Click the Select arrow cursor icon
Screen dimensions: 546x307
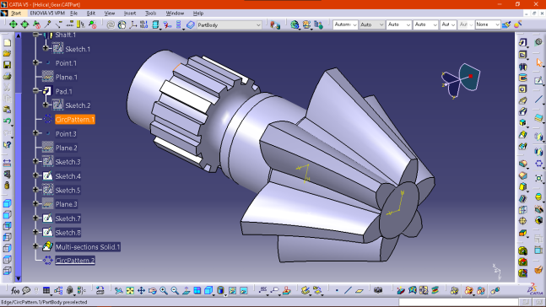(x=539, y=62)
